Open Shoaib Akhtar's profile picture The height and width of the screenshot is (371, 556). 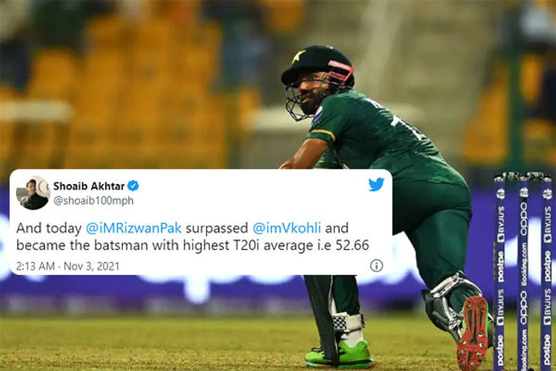tap(33, 192)
